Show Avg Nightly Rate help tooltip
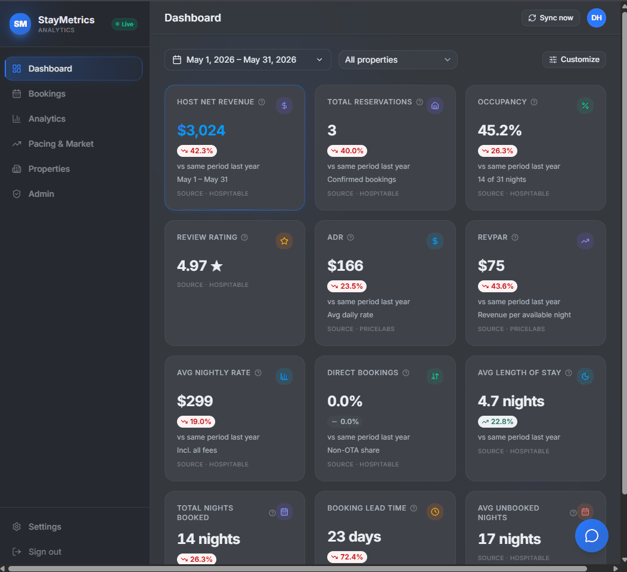The image size is (627, 572). click(x=258, y=373)
